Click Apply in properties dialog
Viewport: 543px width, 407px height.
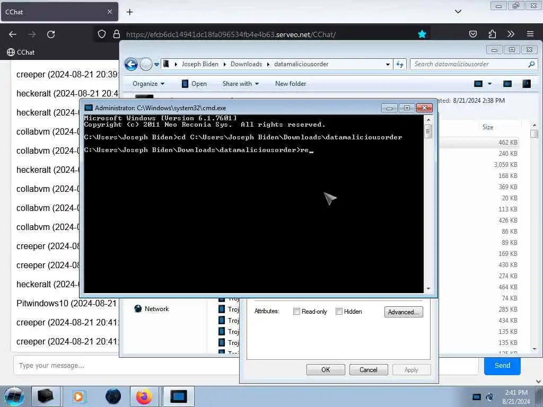411,369
